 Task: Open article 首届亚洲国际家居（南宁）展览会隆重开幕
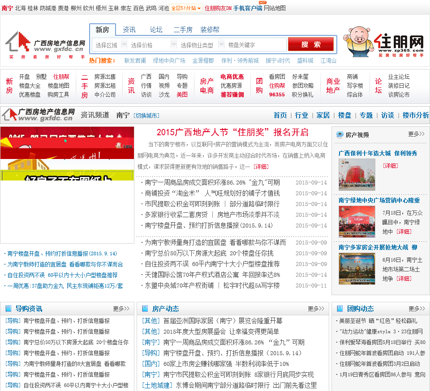pyautogui.click(x=223, y=321)
